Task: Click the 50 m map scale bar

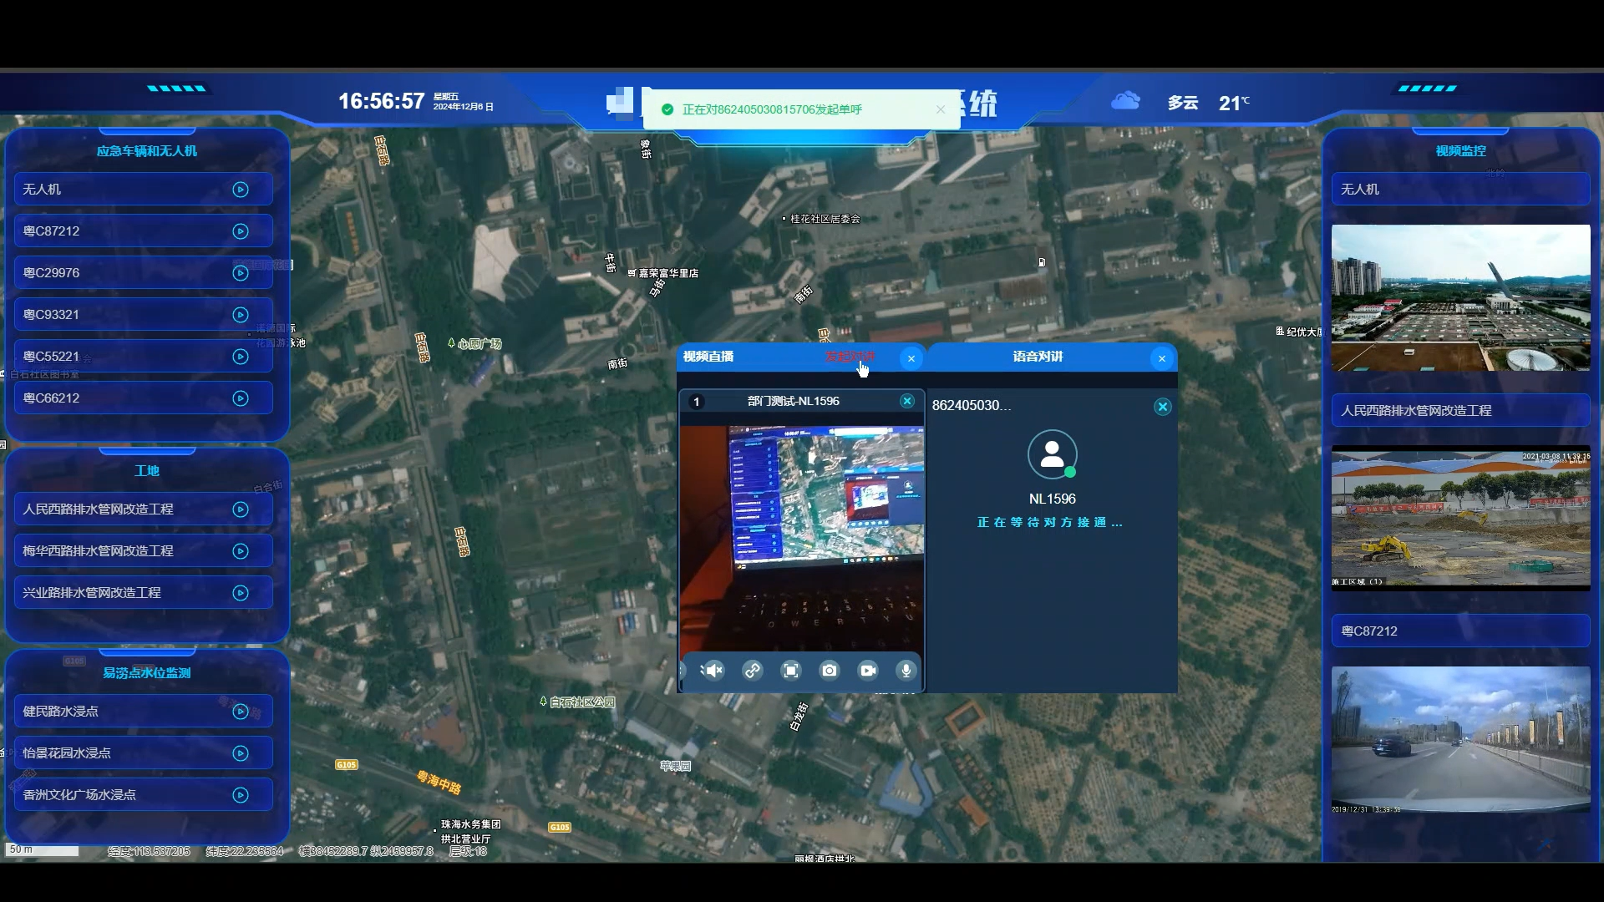Action: click(x=43, y=850)
